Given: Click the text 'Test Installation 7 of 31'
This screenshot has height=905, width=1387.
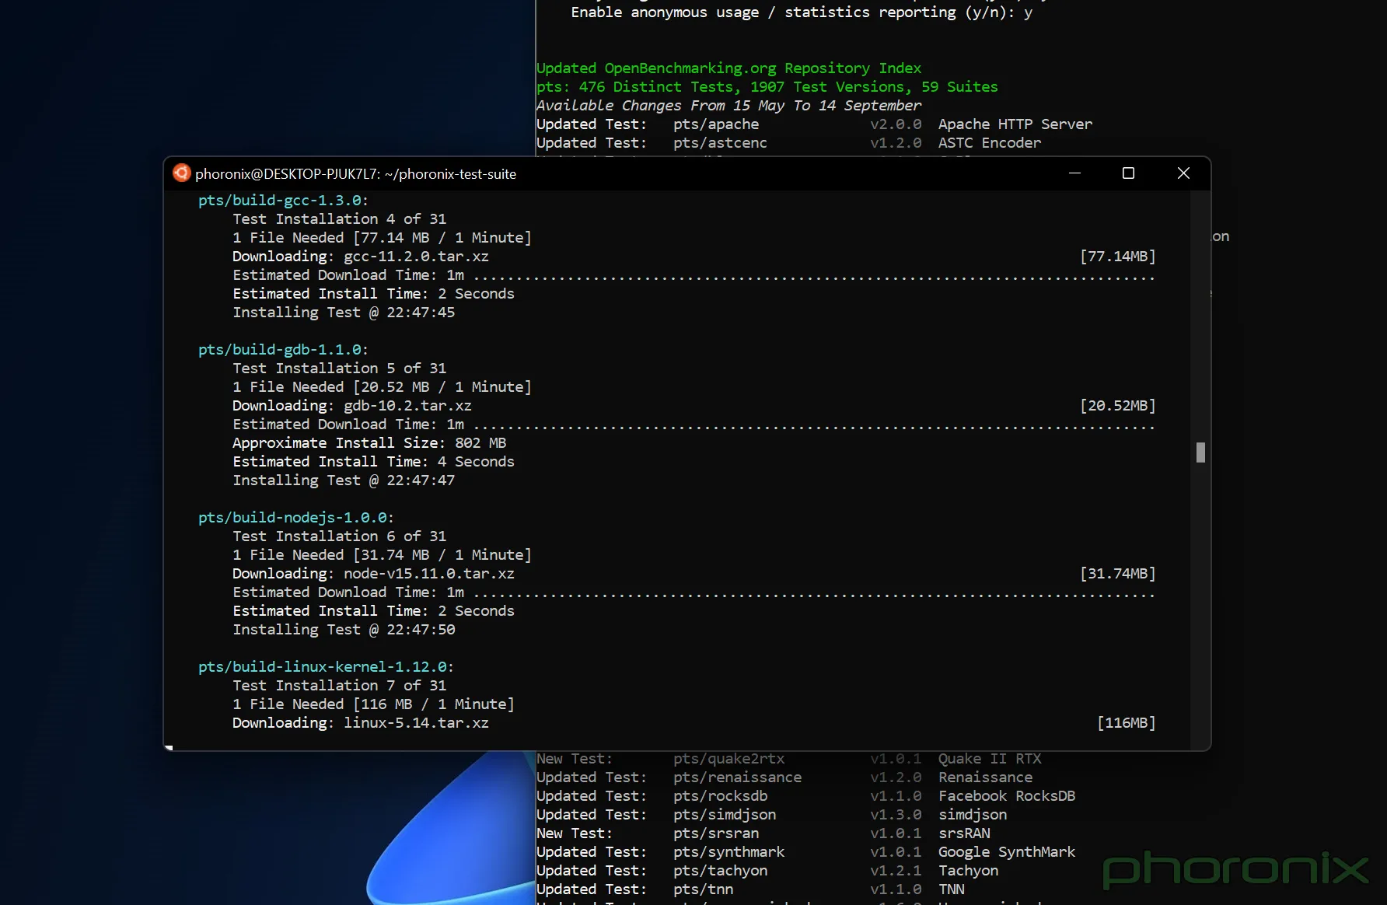Looking at the screenshot, I should 340,686.
